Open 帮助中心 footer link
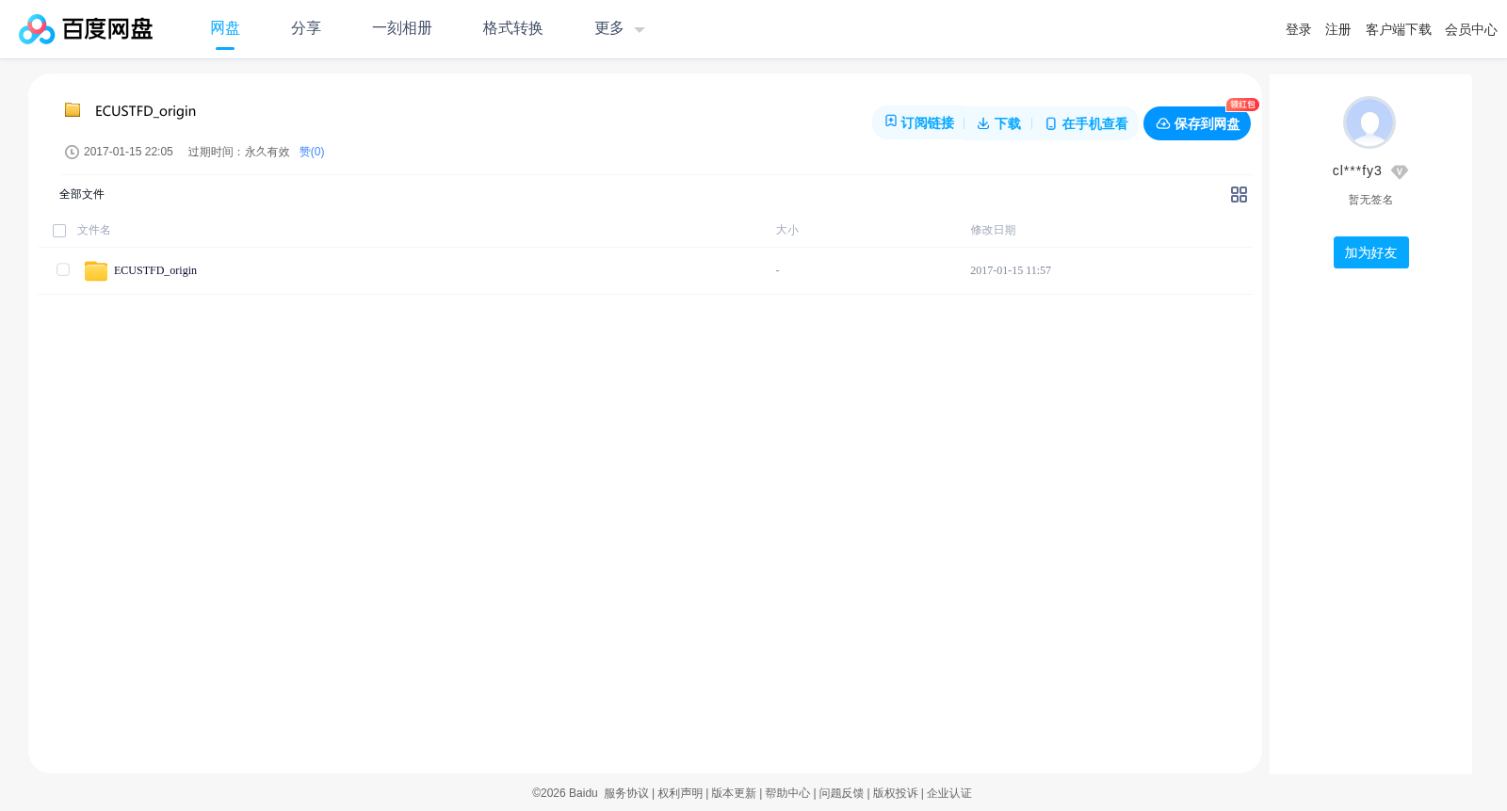Image resolution: width=1507 pixels, height=811 pixels. pyautogui.click(x=787, y=793)
